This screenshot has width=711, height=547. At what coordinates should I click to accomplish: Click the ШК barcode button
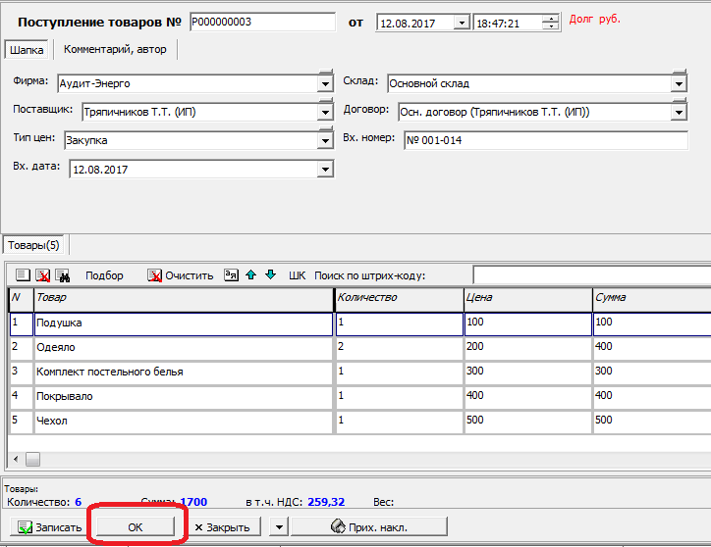click(x=298, y=275)
